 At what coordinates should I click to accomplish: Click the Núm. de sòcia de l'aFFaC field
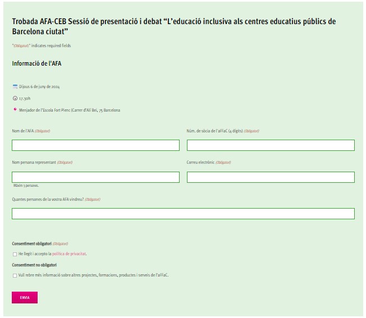point(271,145)
